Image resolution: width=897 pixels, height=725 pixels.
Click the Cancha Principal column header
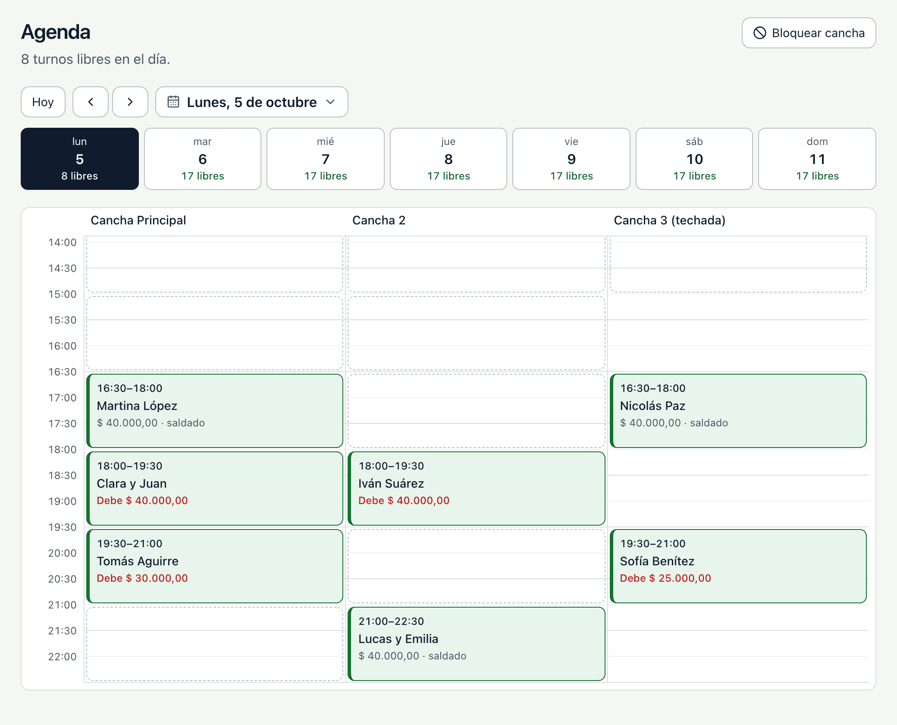point(138,220)
